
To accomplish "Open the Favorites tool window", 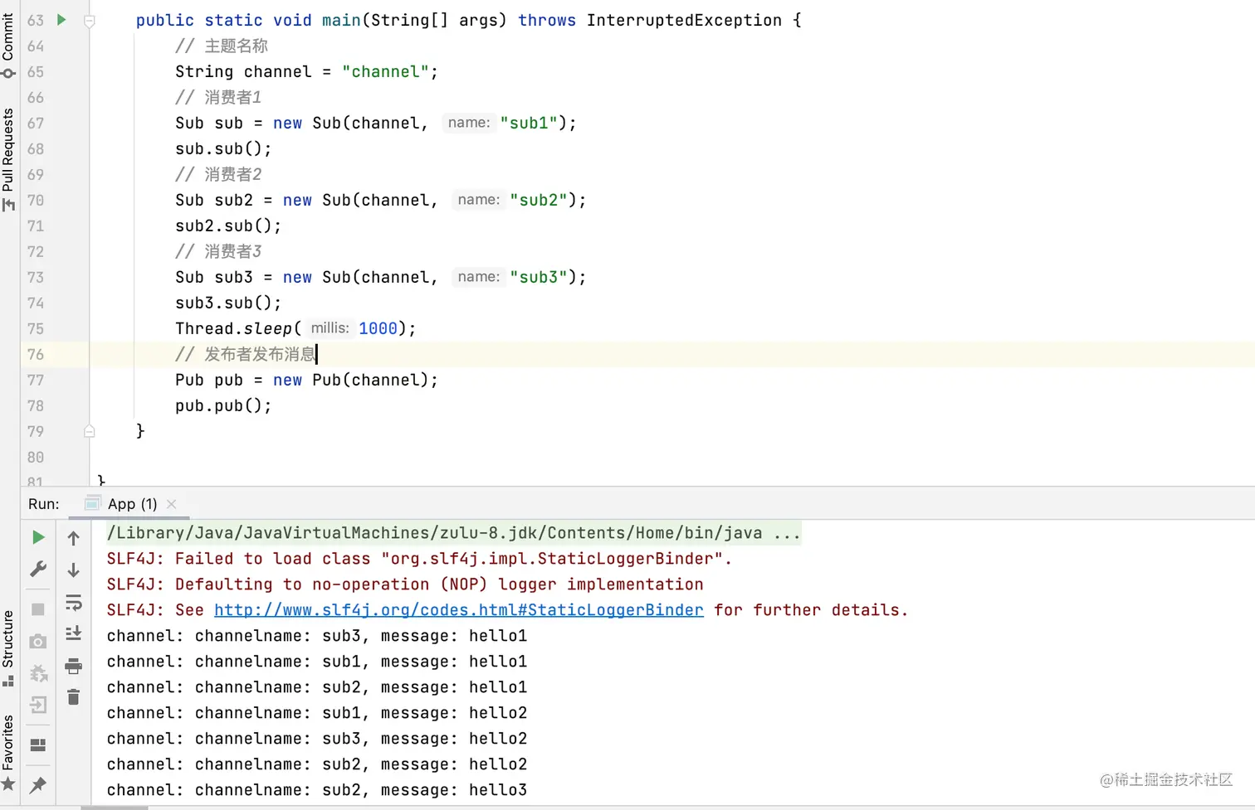I will click(x=8, y=752).
